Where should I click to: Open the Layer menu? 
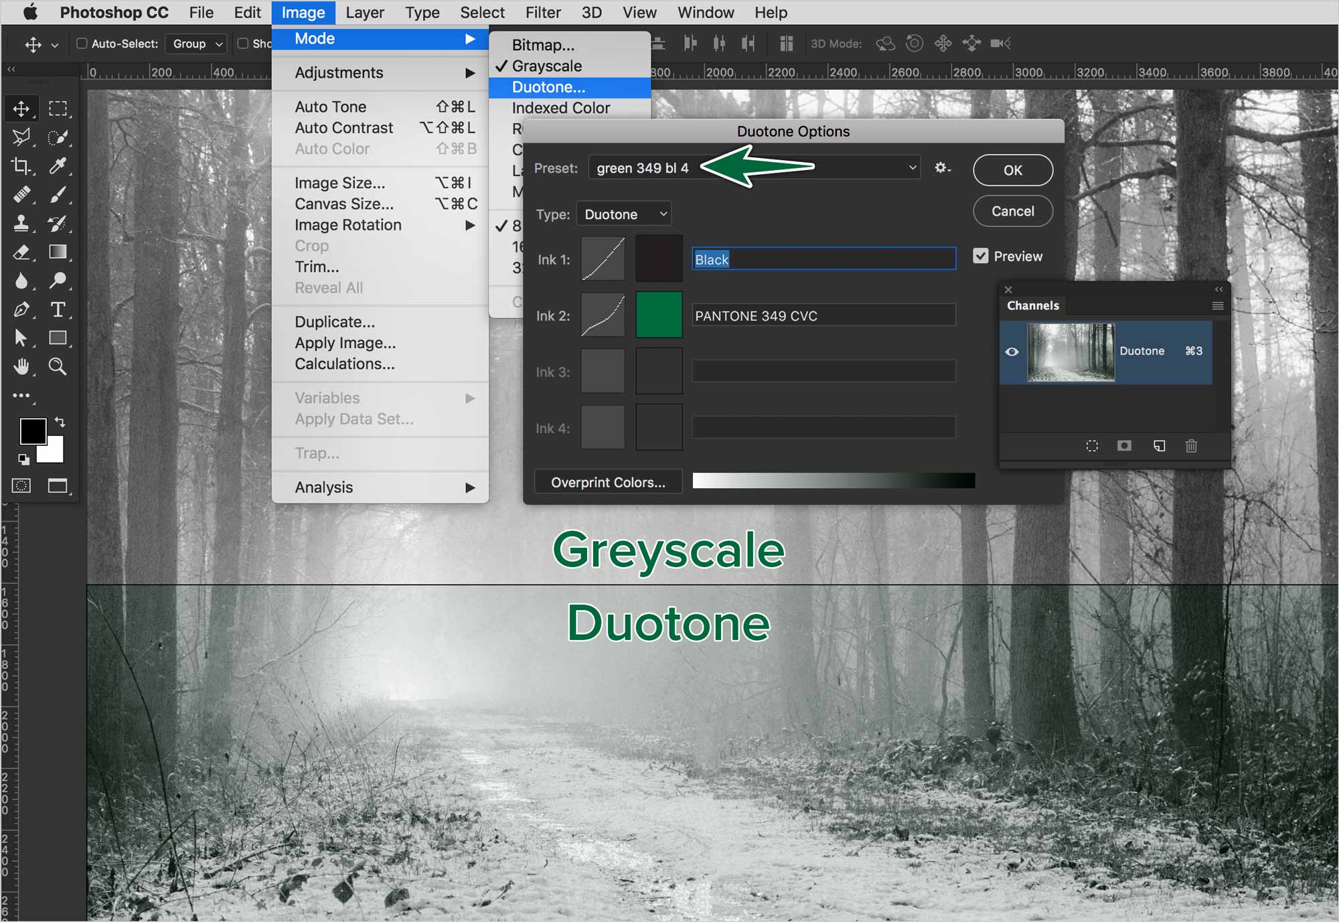coord(365,12)
